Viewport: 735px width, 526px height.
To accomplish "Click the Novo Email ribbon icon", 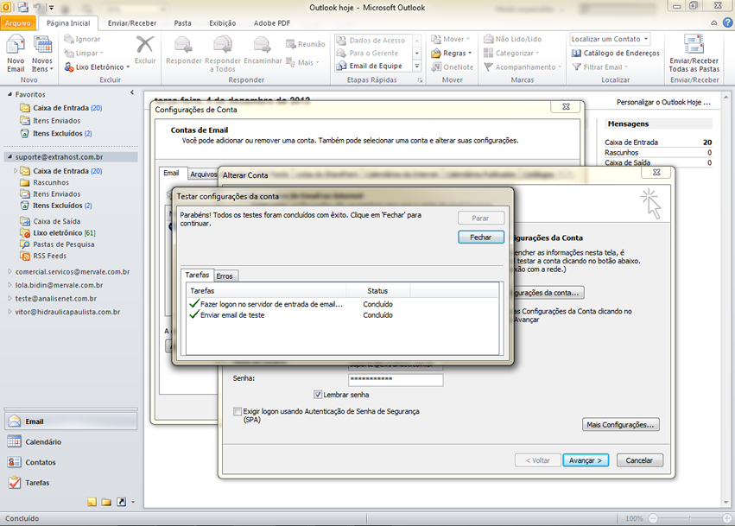I will click(x=16, y=46).
